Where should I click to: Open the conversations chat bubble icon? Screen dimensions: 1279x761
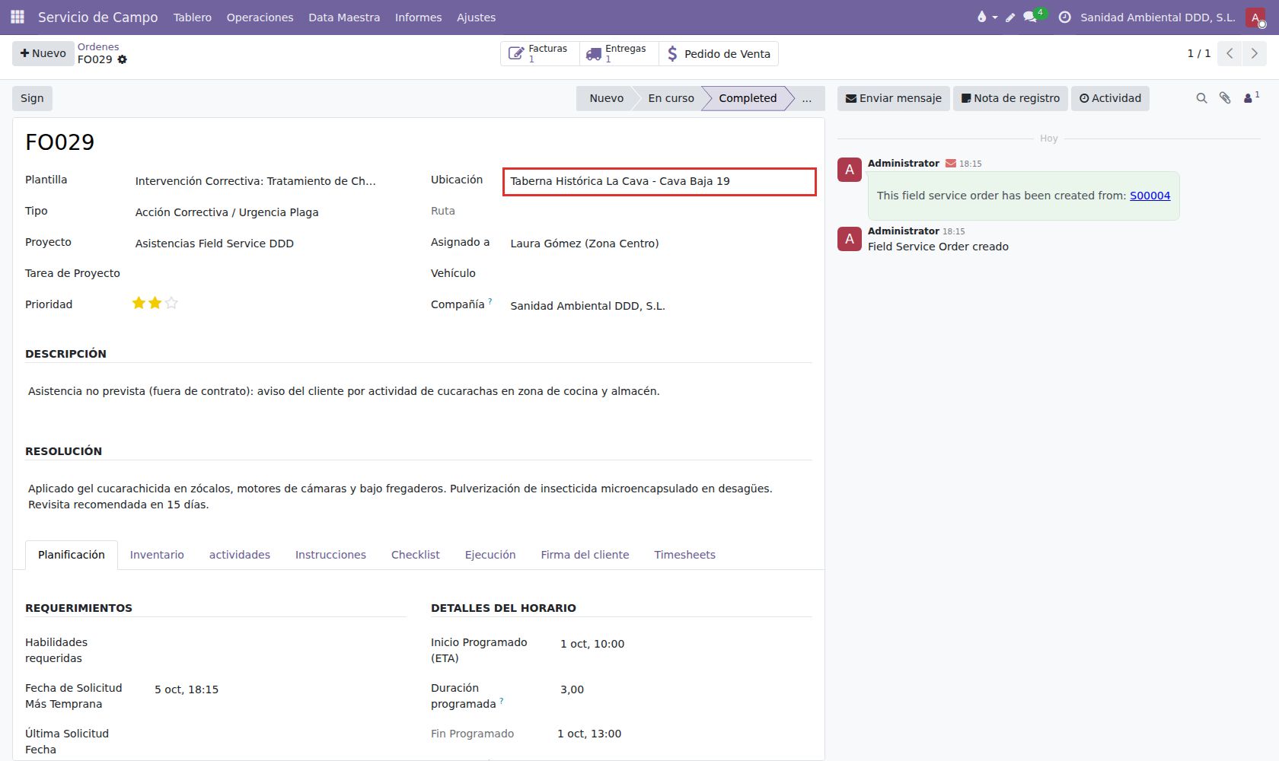click(1032, 17)
